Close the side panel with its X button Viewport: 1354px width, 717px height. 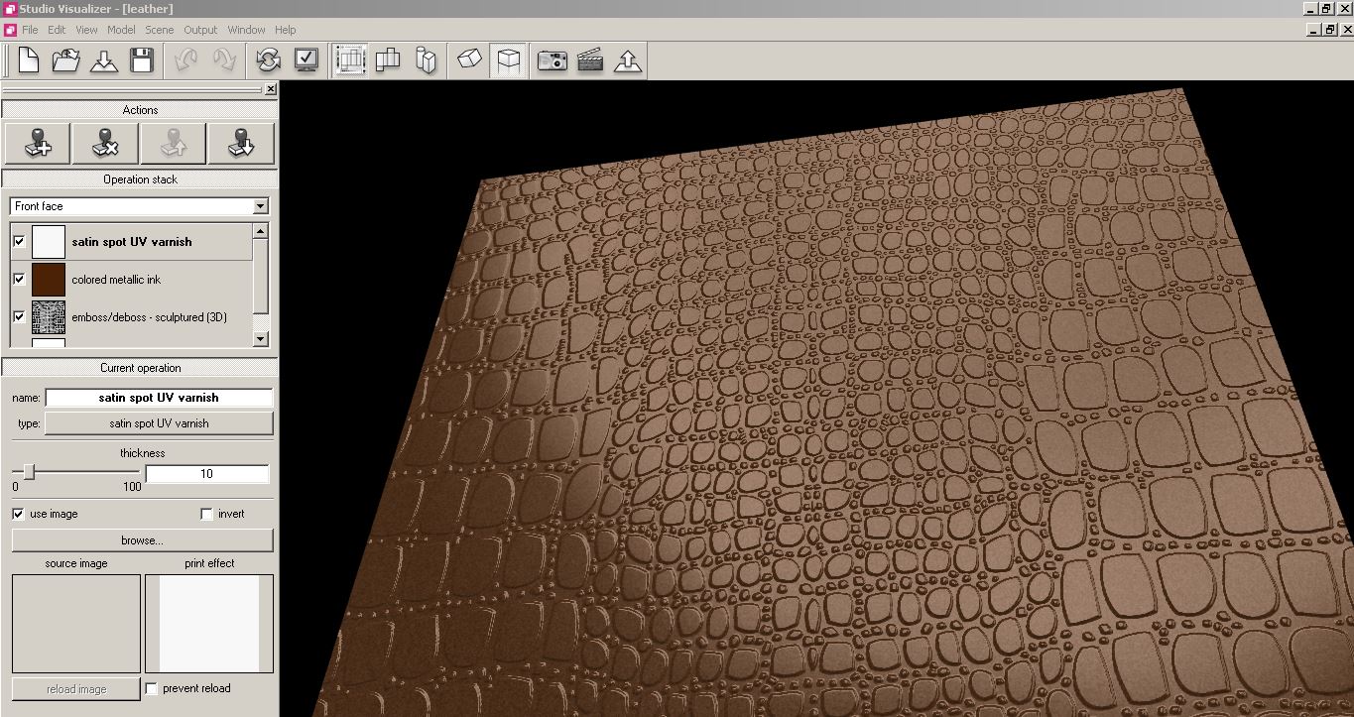[x=272, y=89]
